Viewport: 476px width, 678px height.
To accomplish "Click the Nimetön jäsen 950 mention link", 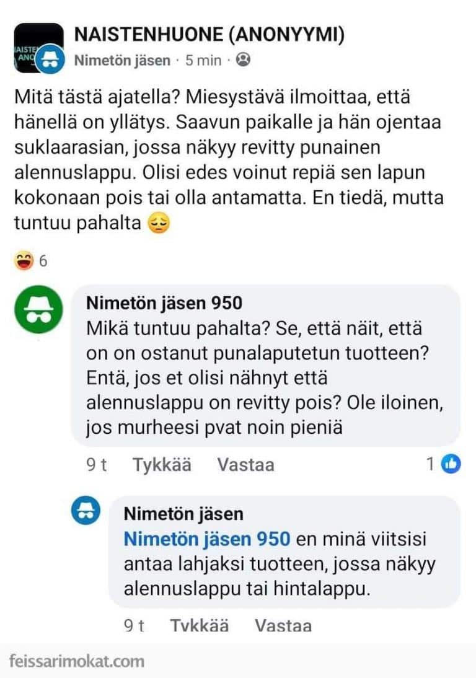I will click(206, 539).
